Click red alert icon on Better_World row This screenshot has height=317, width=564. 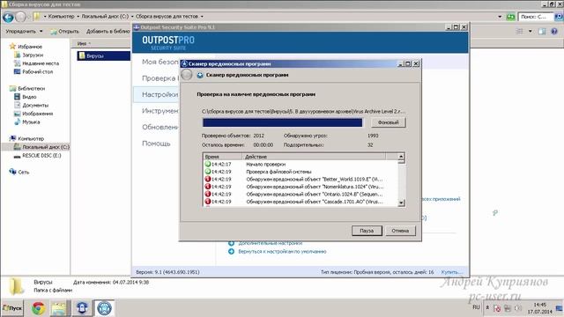coord(208,180)
